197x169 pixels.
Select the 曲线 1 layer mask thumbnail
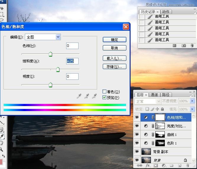(160, 134)
